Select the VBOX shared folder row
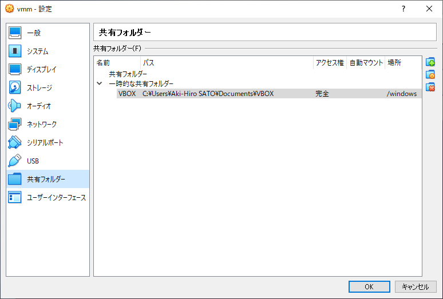443x299 pixels. tap(269, 94)
